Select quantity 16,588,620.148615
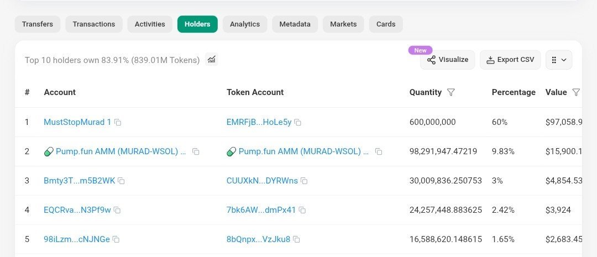Image resolution: width=597 pixels, height=257 pixels. pyautogui.click(x=446, y=239)
